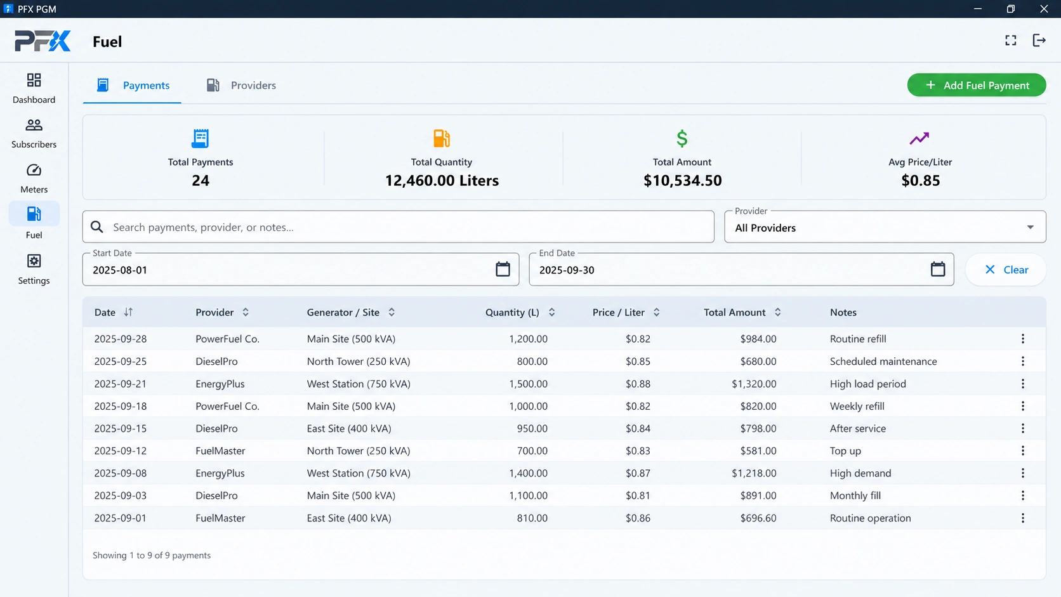Click 'Routine operation' note cell
This screenshot has width=1061, height=597.
[871, 518]
